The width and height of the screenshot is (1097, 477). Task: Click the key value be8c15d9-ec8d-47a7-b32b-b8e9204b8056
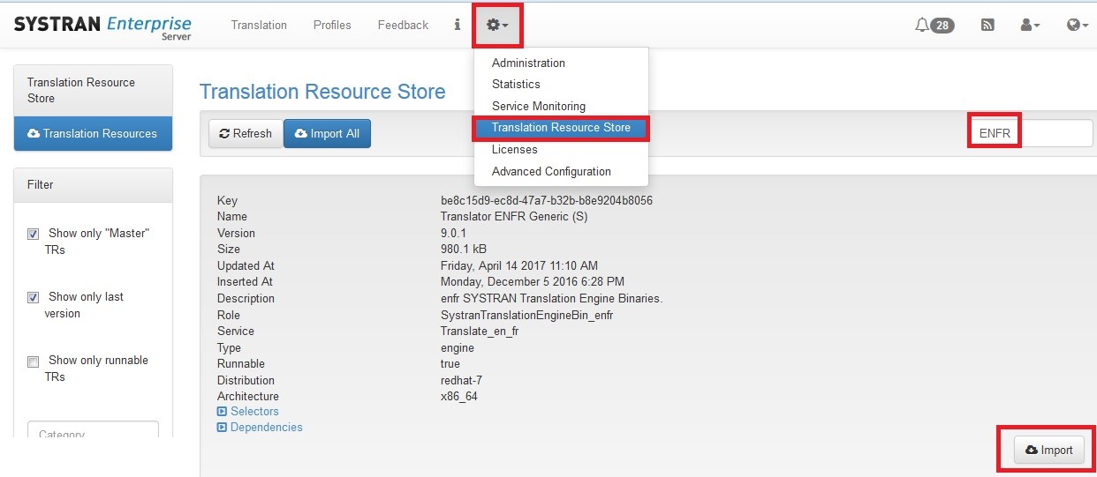pos(546,200)
